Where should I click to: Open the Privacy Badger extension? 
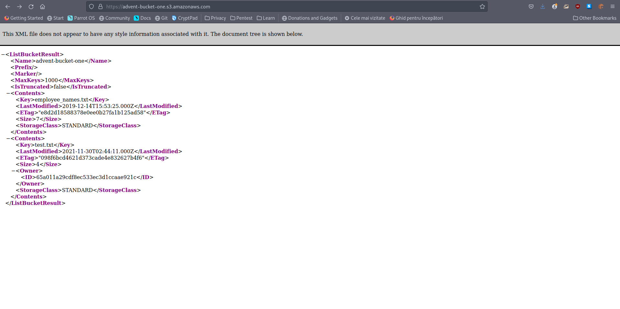(x=566, y=6)
